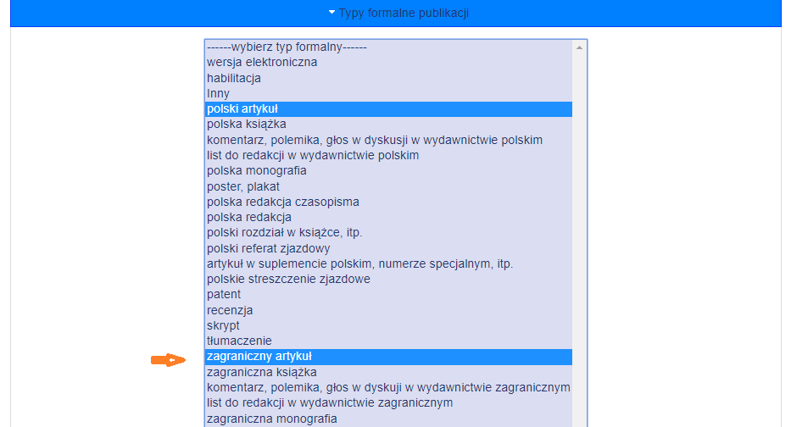The image size is (791, 427).
Task: Click the scrollbar up arrow
Action: [x=580, y=47]
